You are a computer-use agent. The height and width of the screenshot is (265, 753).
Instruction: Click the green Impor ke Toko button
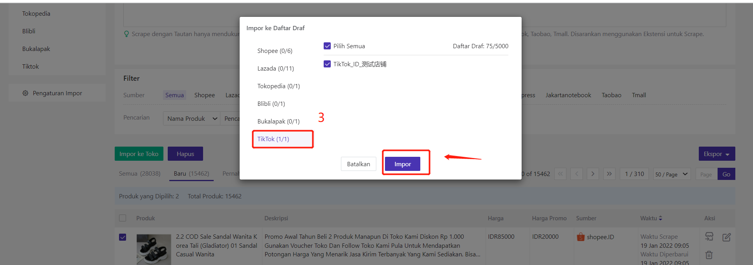point(139,154)
